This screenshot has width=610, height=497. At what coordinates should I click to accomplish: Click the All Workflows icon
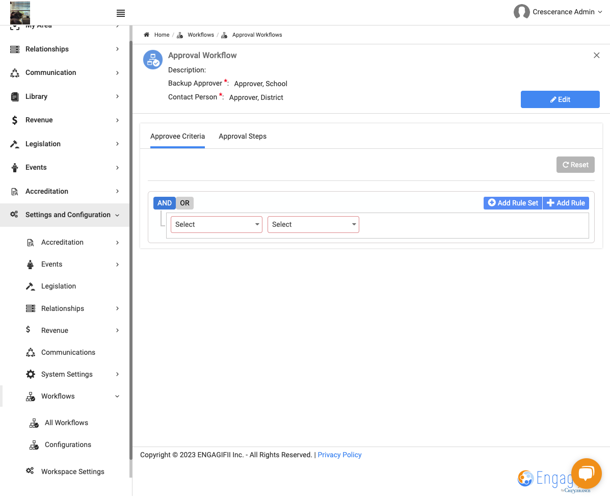coord(34,423)
